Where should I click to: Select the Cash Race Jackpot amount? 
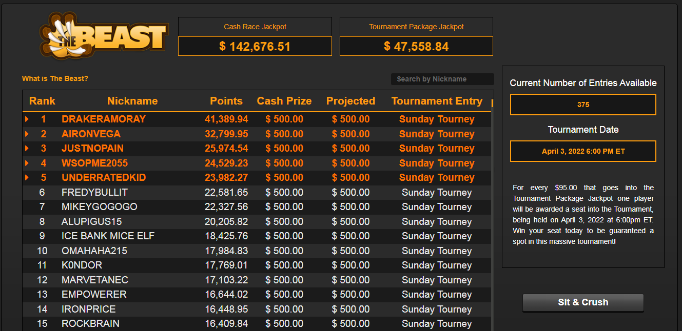coord(255,47)
